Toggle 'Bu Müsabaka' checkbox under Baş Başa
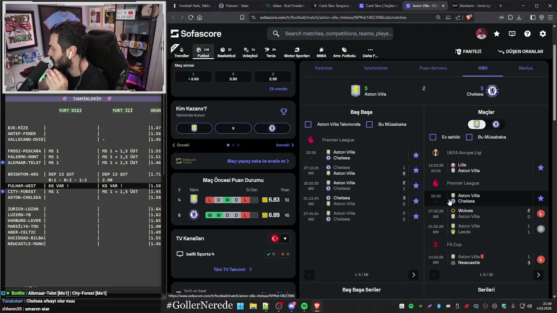Screen dimensions: 557x313 tap(369, 124)
